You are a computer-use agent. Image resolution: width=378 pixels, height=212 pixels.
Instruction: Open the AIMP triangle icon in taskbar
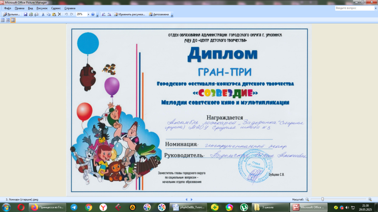(x=133, y=207)
